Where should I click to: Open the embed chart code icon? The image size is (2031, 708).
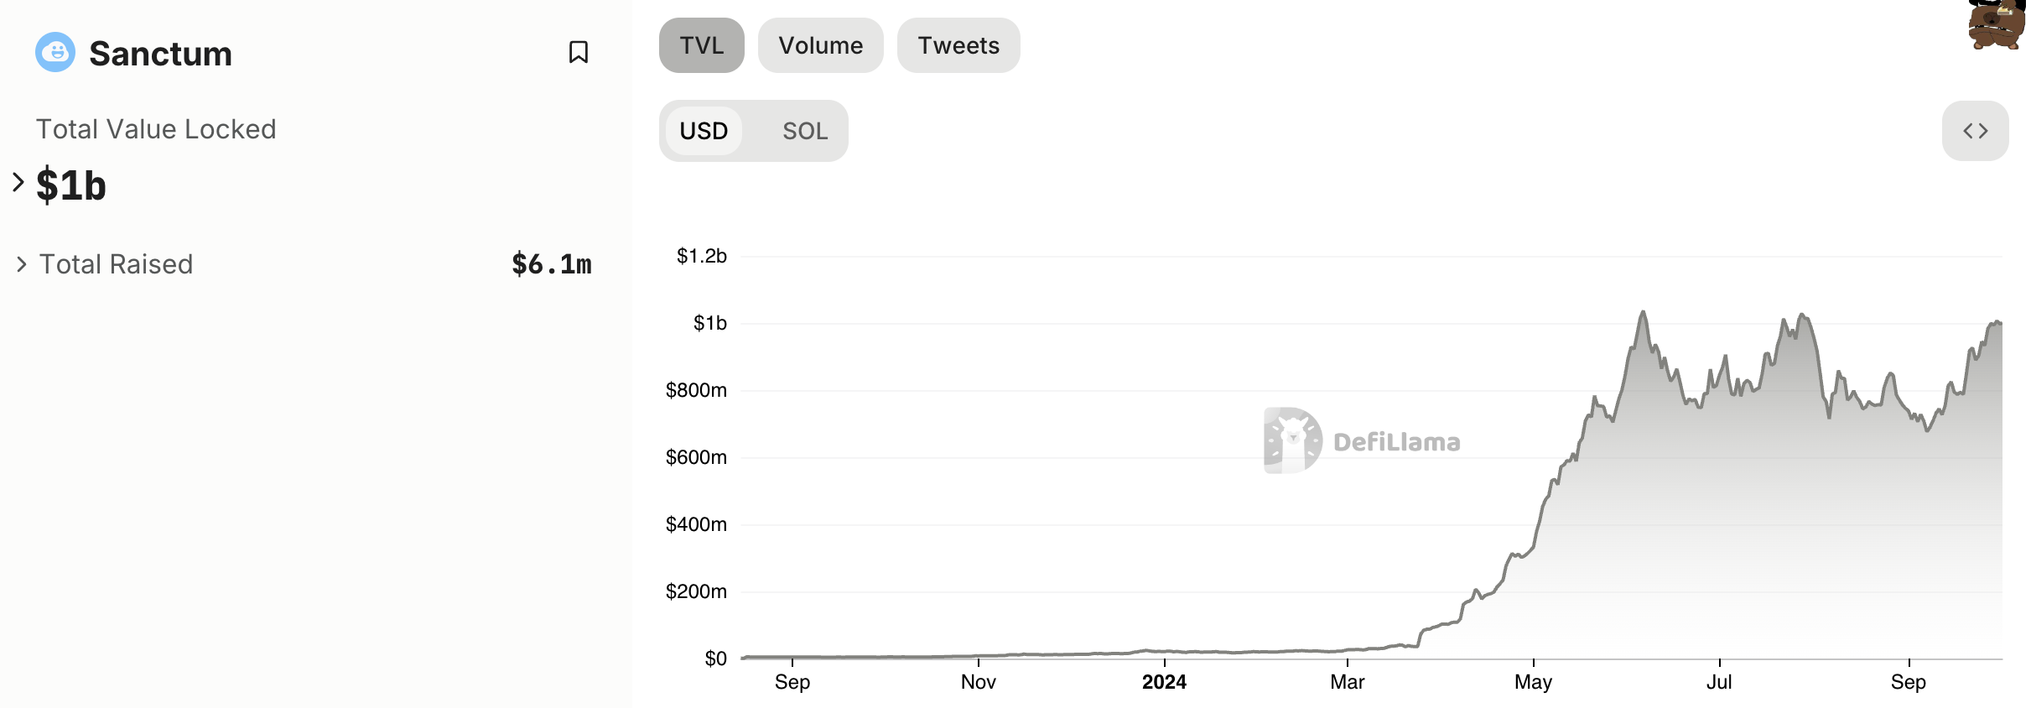tap(1975, 131)
